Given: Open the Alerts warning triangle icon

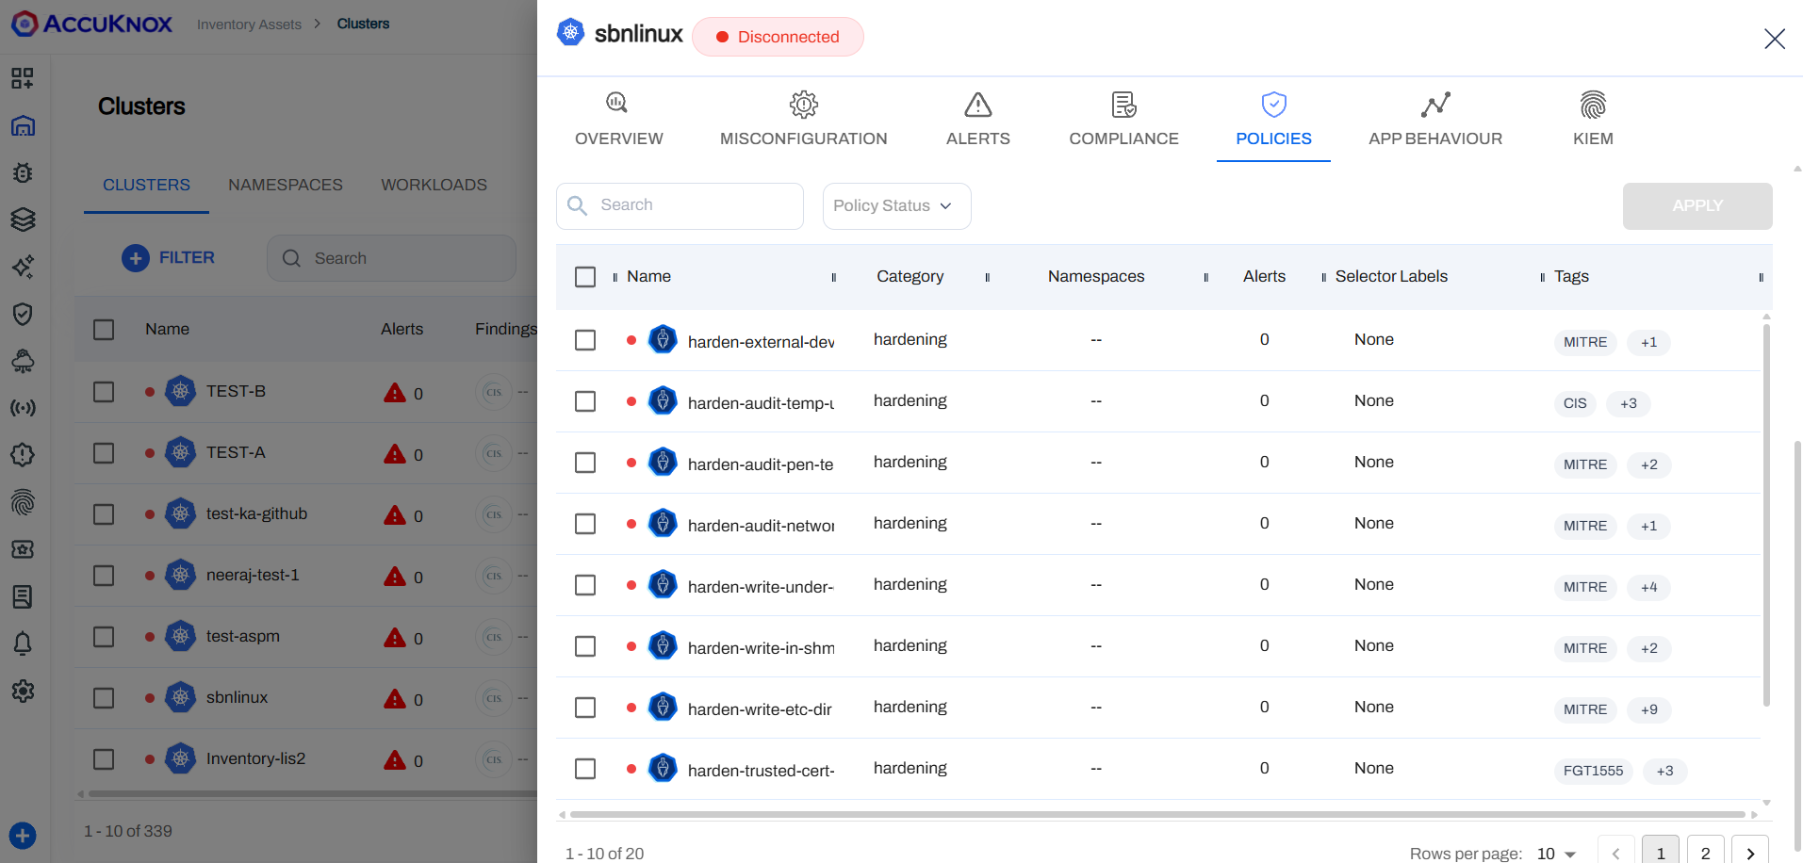Looking at the screenshot, I should click(x=977, y=104).
